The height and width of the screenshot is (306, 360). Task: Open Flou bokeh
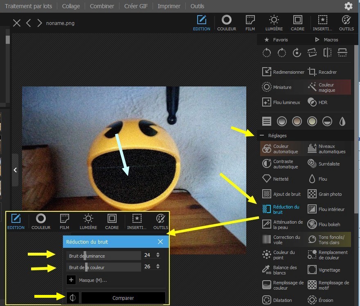324,224
